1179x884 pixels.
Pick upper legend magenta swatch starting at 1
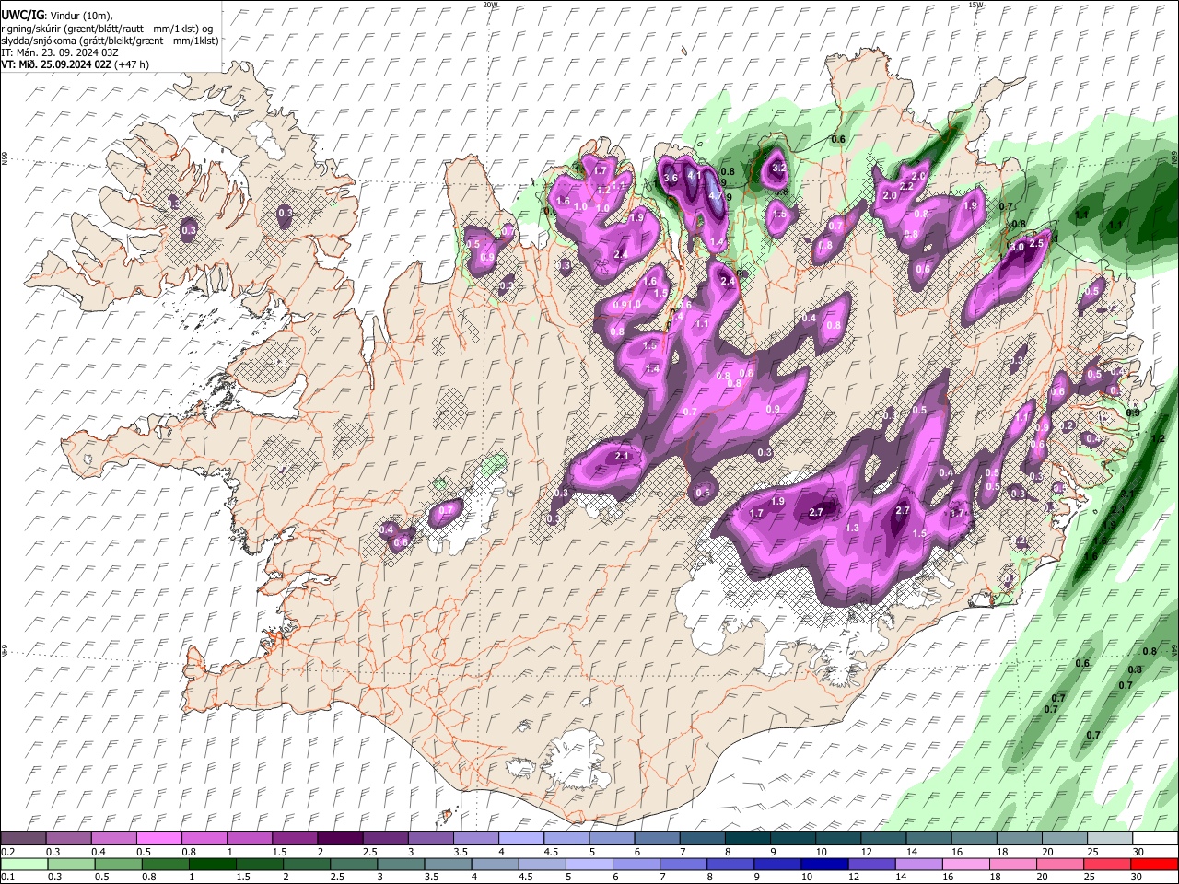pos(250,838)
